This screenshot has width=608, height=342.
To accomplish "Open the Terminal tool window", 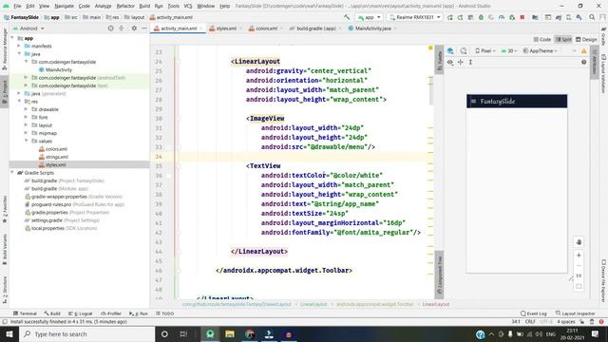I will click(25, 313).
